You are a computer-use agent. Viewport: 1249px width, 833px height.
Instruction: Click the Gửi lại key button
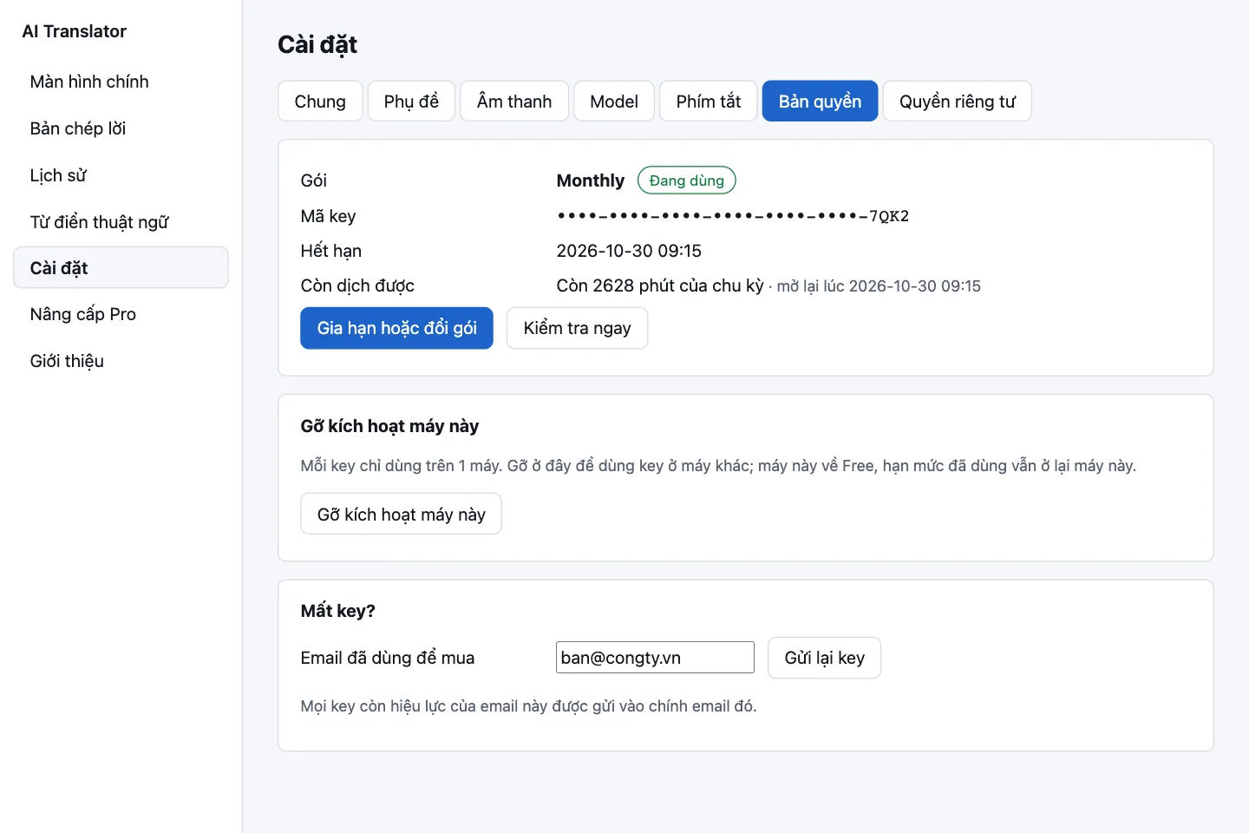(x=825, y=658)
